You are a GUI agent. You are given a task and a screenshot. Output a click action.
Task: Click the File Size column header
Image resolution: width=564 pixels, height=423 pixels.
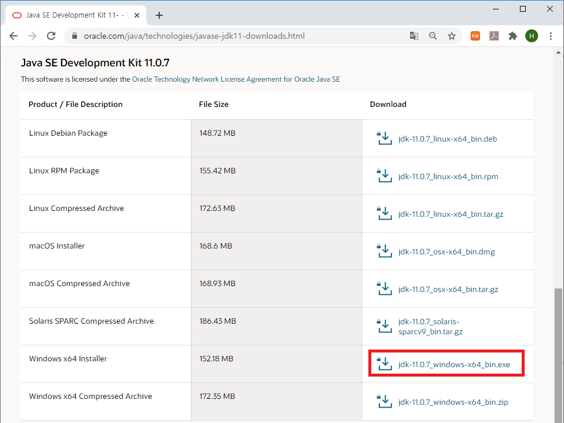(x=214, y=105)
